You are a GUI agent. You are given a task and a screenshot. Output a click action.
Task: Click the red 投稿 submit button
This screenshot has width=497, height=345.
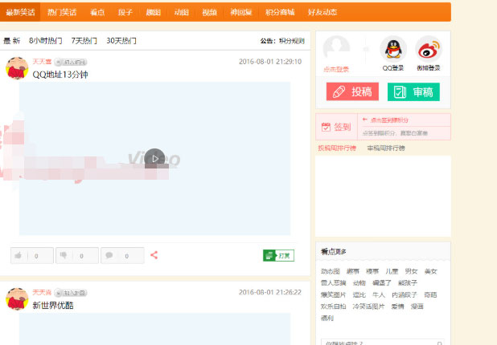(x=352, y=92)
